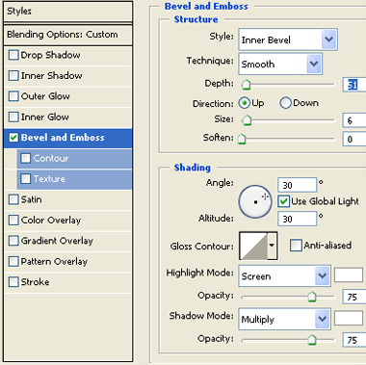Click the Highlight Mode opacity slider handle
Image resolution: width=366 pixels, height=365 pixels.
click(312, 297)
